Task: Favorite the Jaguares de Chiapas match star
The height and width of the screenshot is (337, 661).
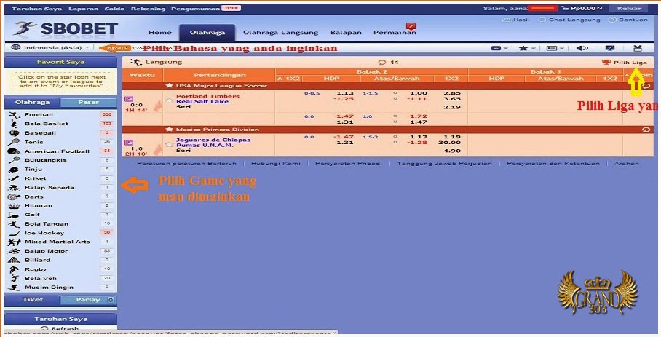Action: click(169, 145)
